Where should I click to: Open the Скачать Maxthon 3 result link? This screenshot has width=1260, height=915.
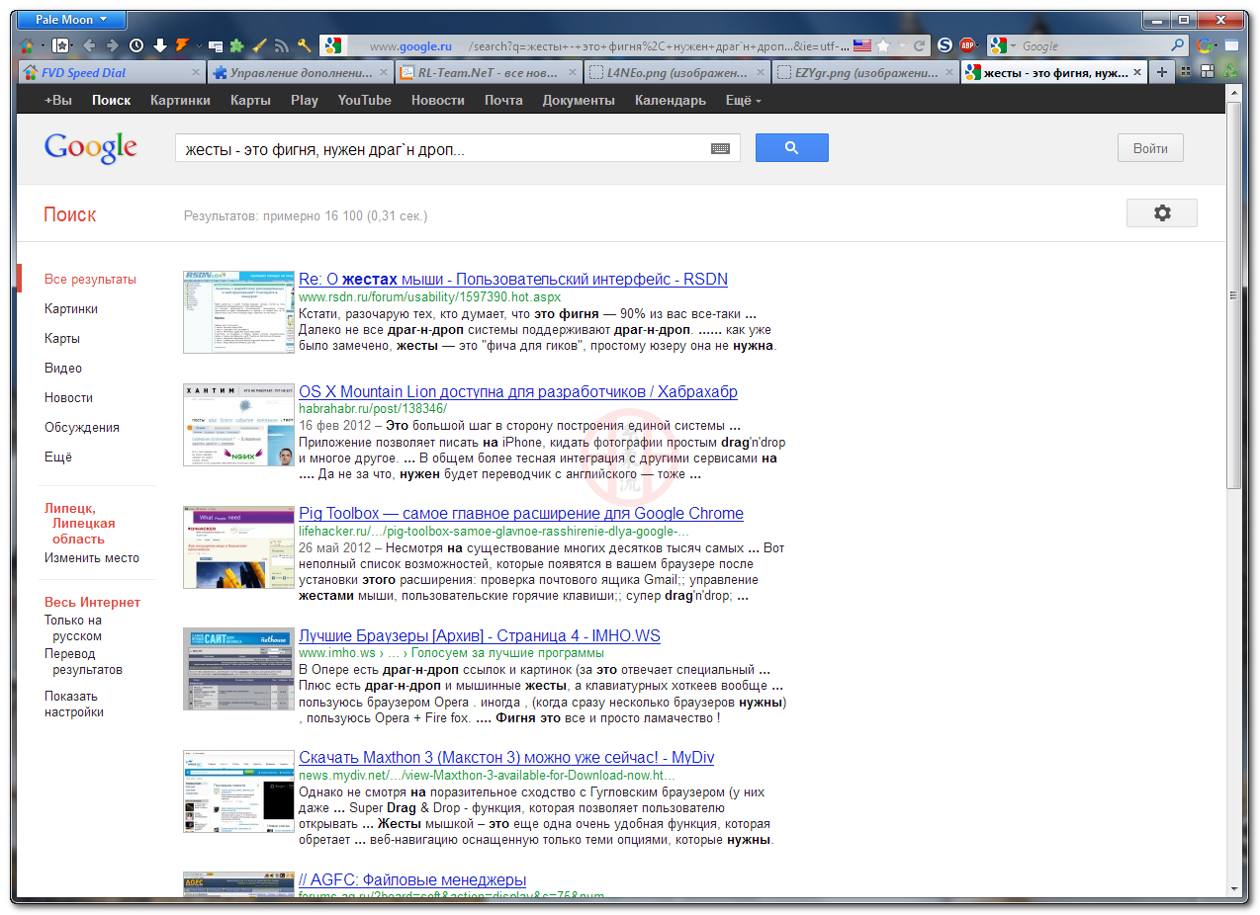tap(506, 758)
